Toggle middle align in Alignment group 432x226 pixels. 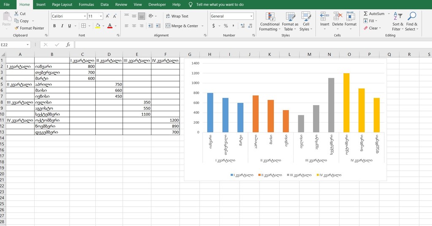pyautogui.click(x=134, y=16)
